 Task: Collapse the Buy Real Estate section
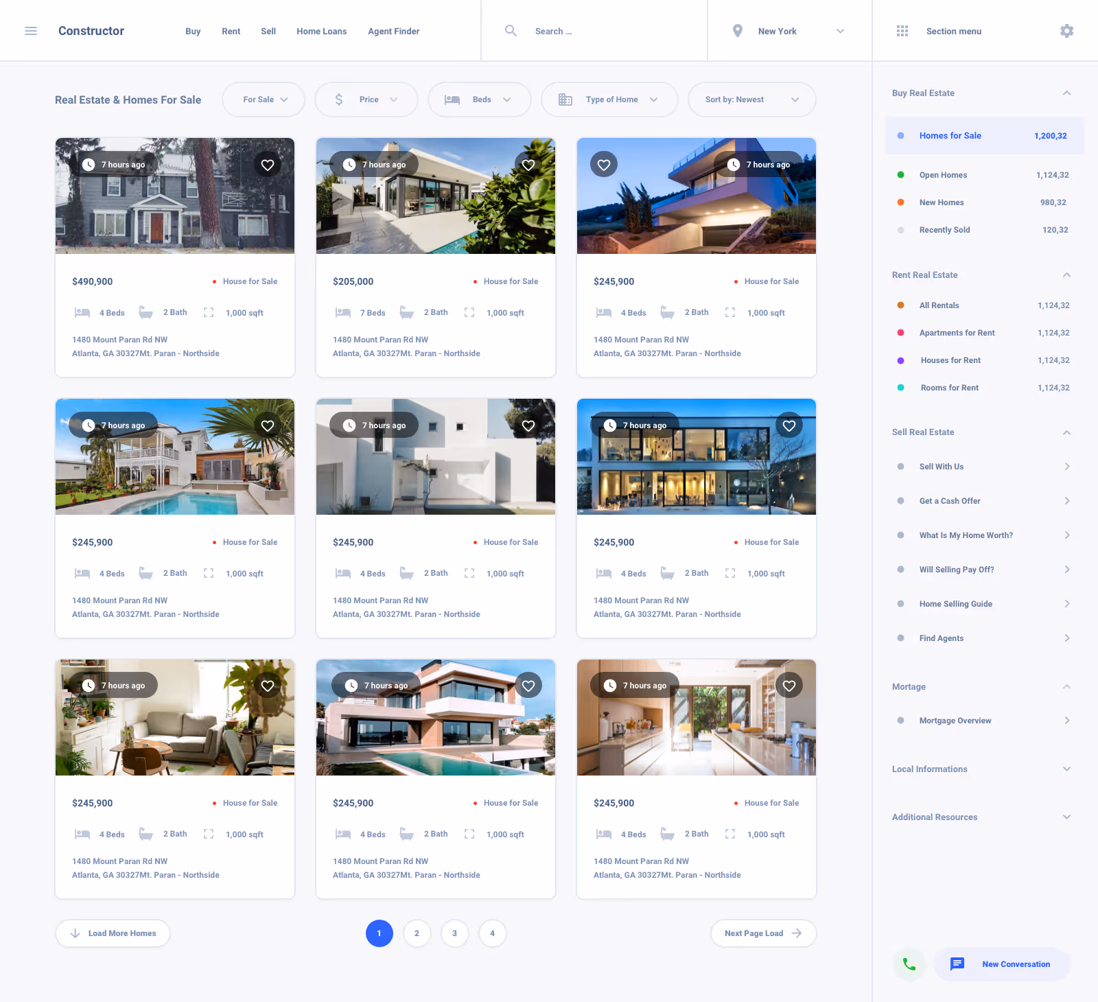coord(1066,93)
